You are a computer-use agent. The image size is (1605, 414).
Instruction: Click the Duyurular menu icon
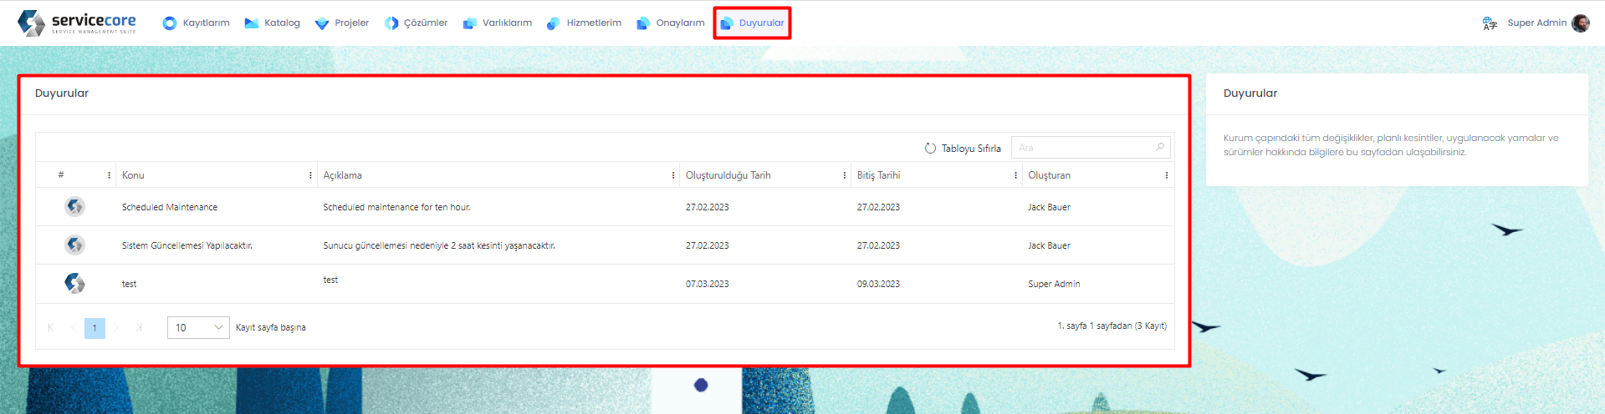(x=726, y=23)
